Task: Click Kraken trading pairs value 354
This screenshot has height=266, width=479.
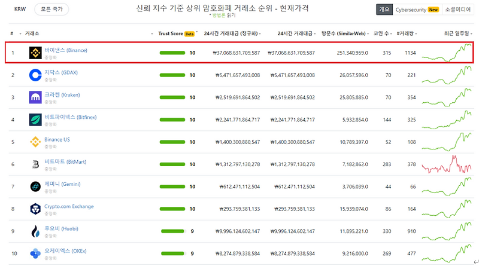Action: coord(411,97)
